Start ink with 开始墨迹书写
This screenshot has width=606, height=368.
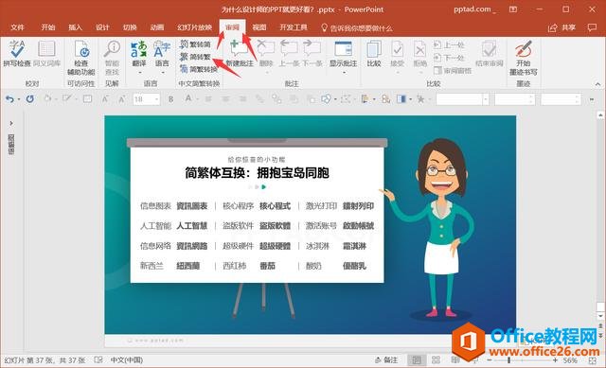(524, 58)
